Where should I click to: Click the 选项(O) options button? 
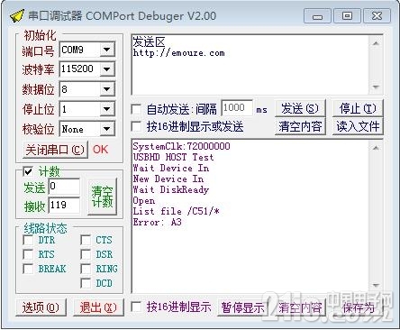pyautogui.click(x=41, y=307)
